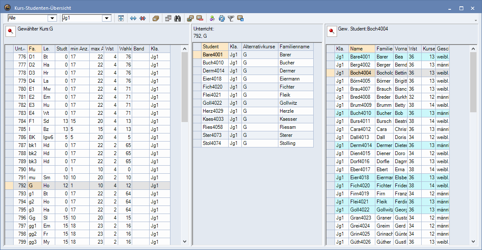The image size is (482, 250).
Task: Click the stacked cards toolbar icon
Action: click(156, 18)
